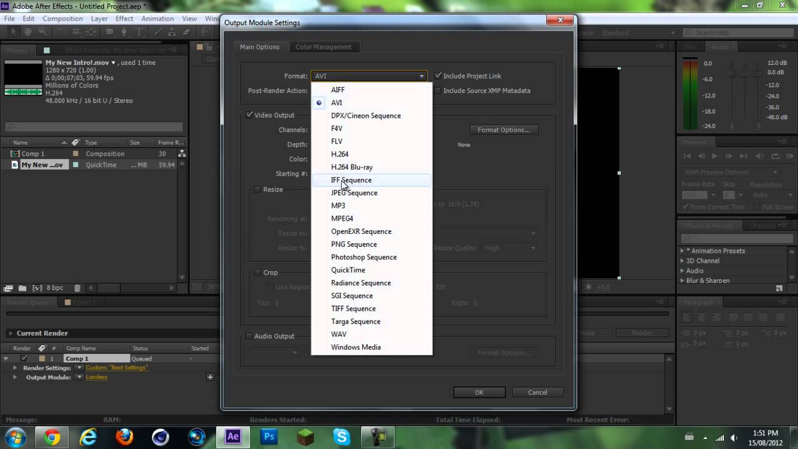Click Cancel in Output Module Settings
This screenshot has height=449, width=798.
[x=537, y=392]
